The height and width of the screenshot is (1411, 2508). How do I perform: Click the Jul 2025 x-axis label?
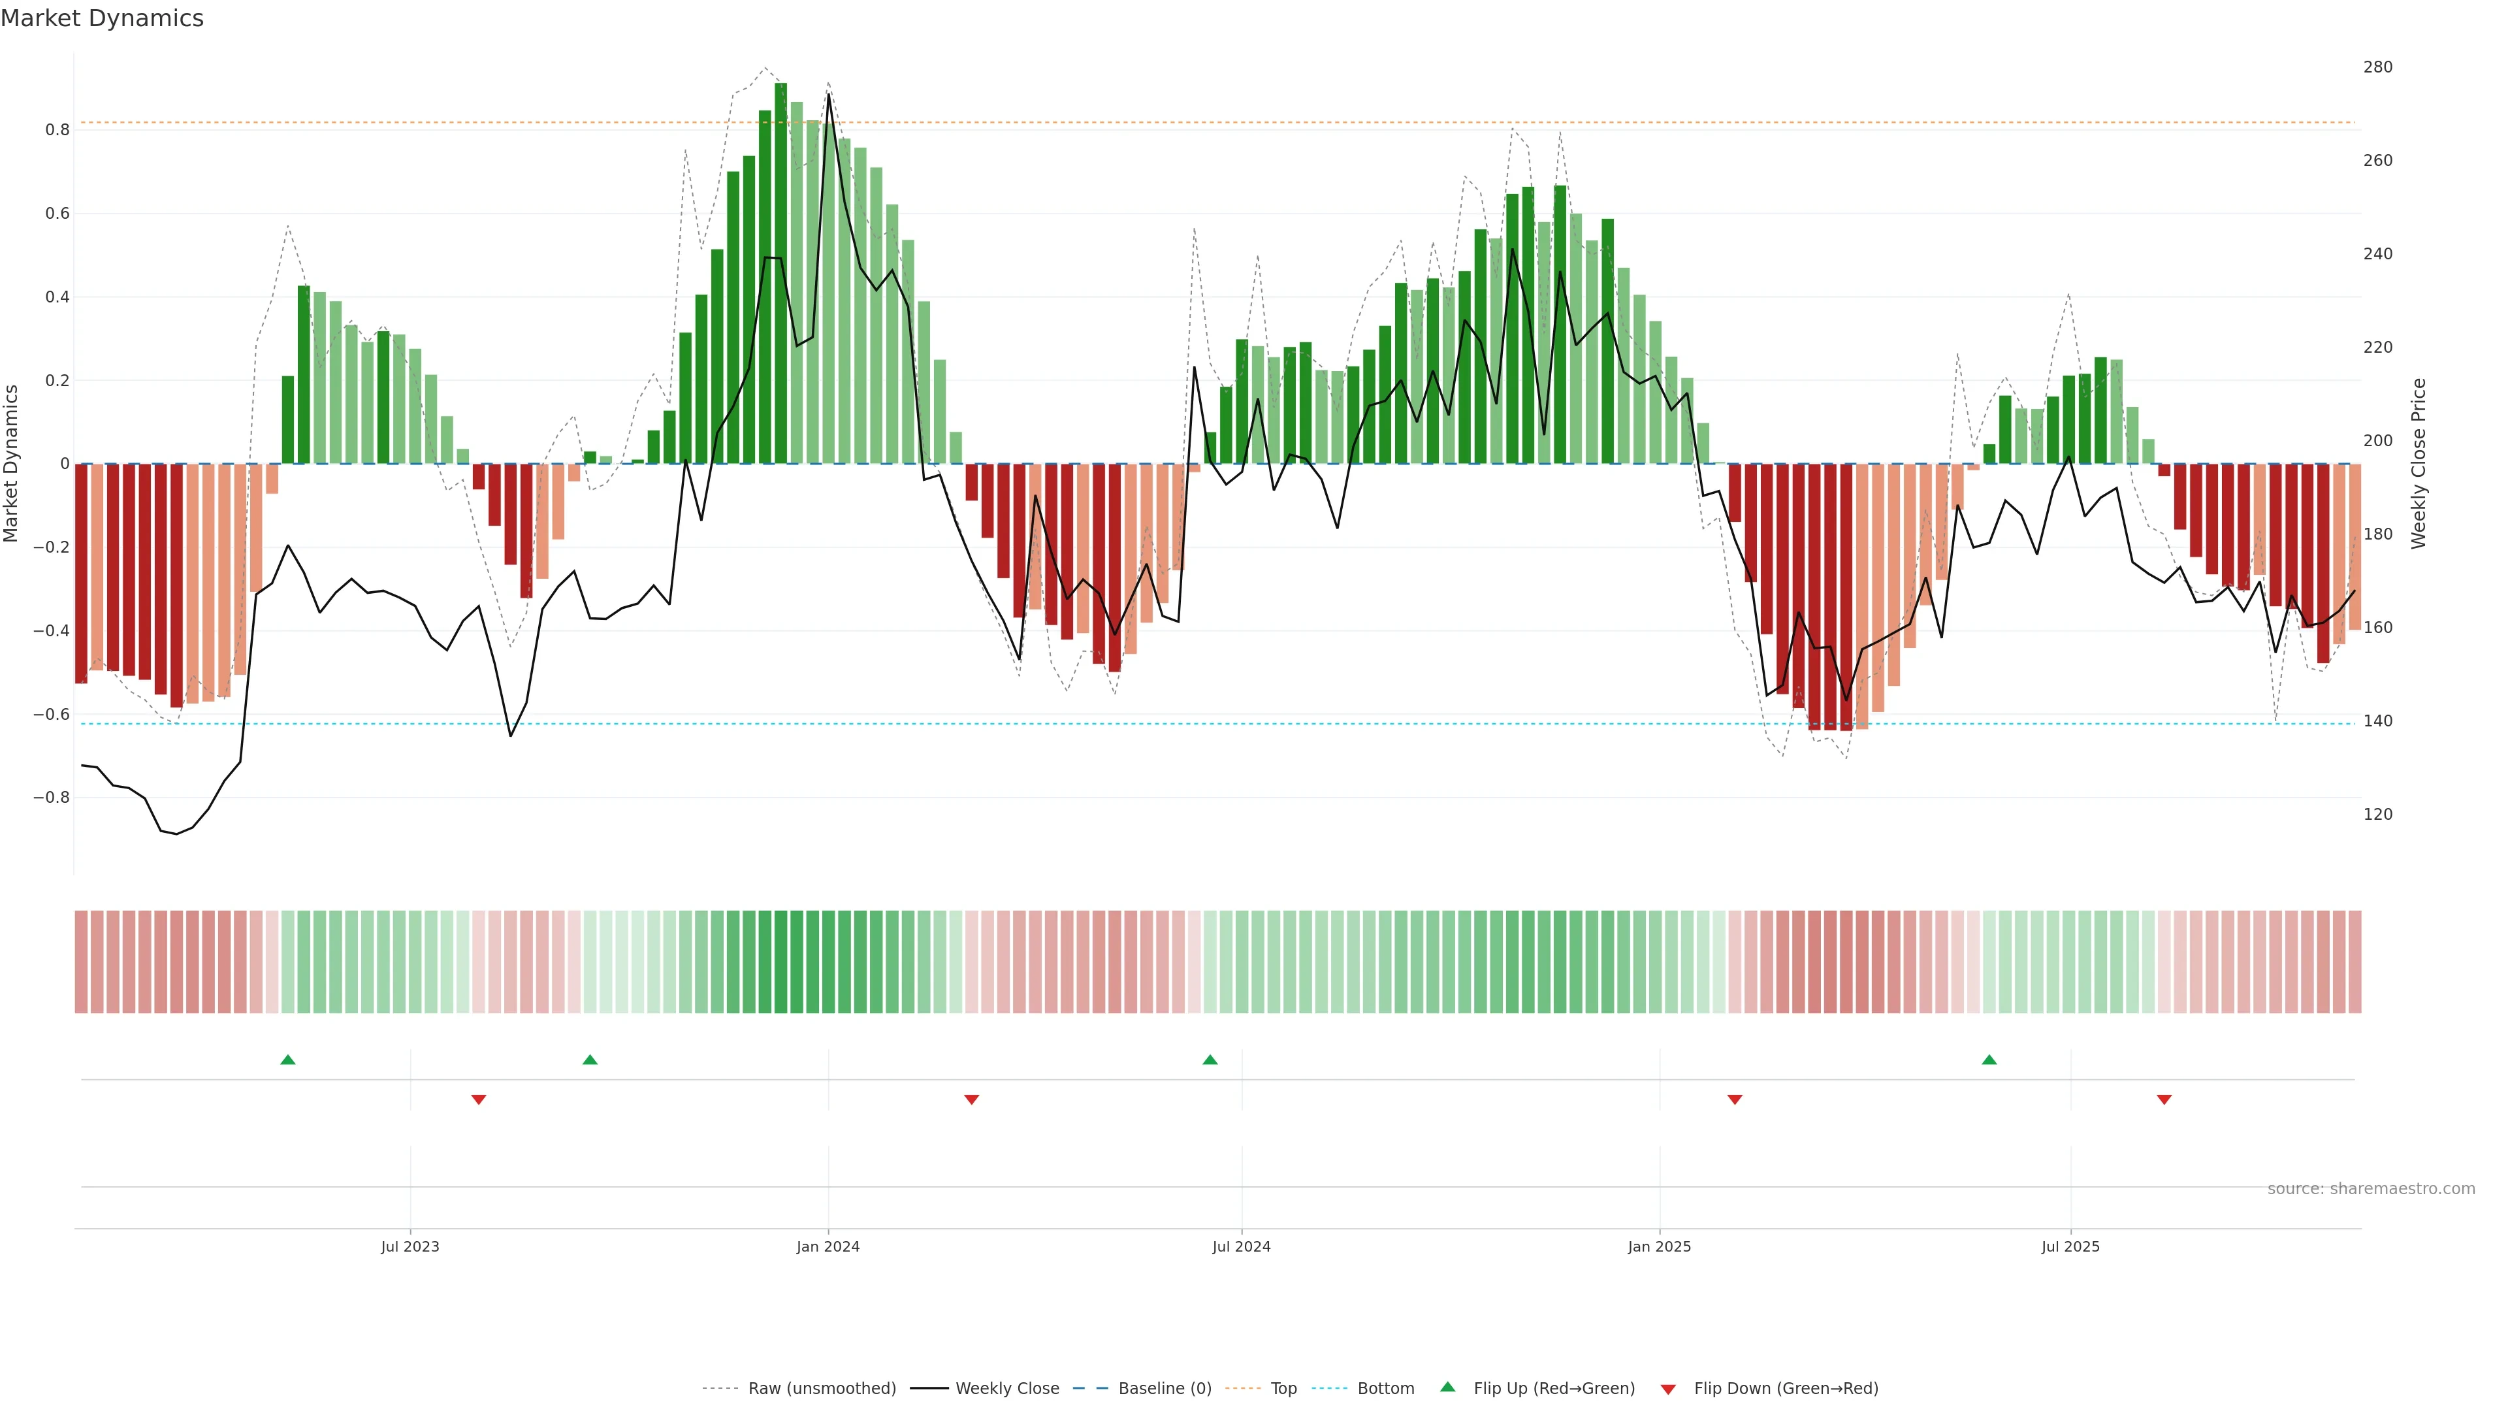pyautogui.click(x=2070, y=1246)
